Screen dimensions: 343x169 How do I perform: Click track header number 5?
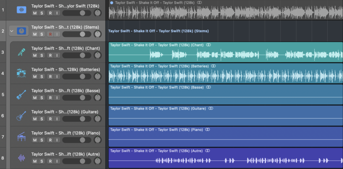[3, 95]
